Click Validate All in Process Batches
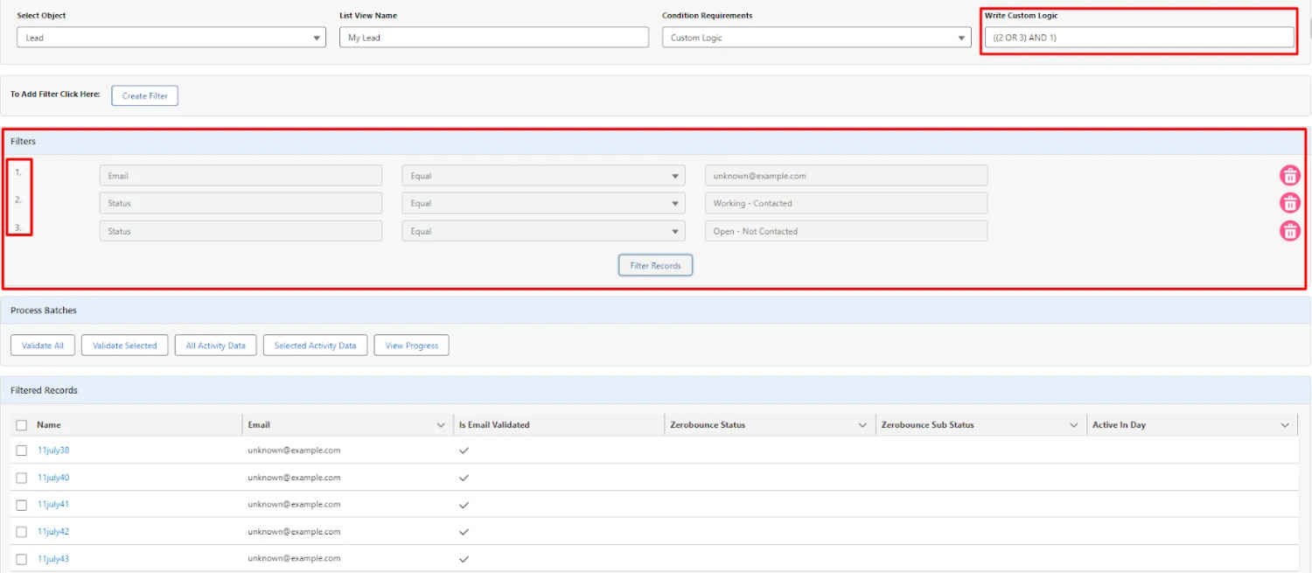The width and height of the screenshot is (1312, 573). (x=42, y=345)
